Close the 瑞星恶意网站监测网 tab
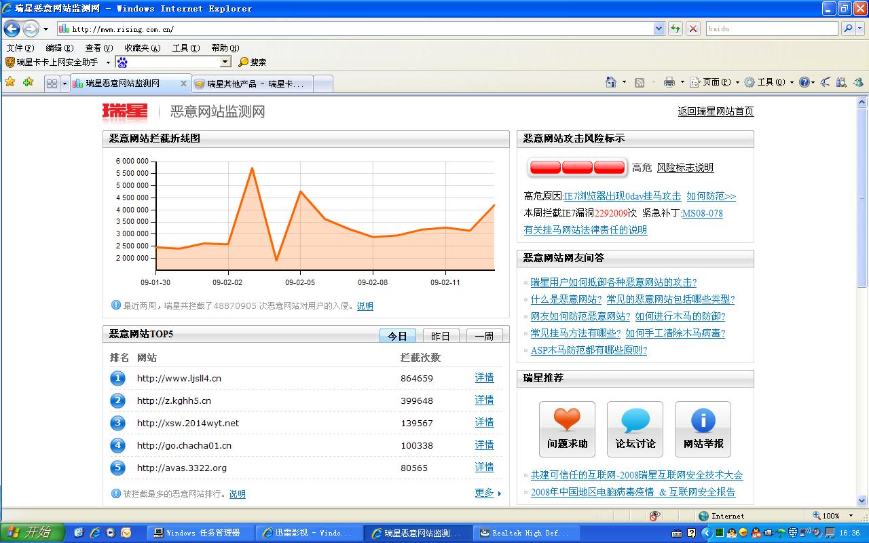 (x=183, y=83)
